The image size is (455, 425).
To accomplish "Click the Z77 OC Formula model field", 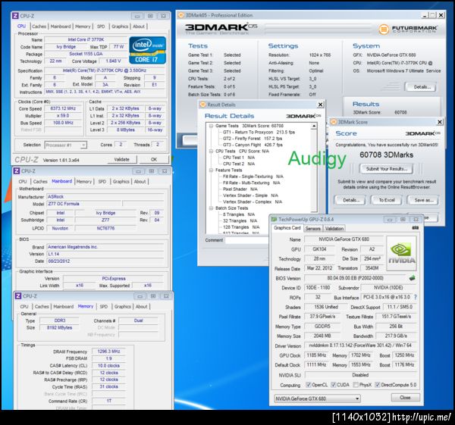I will 84,204.
